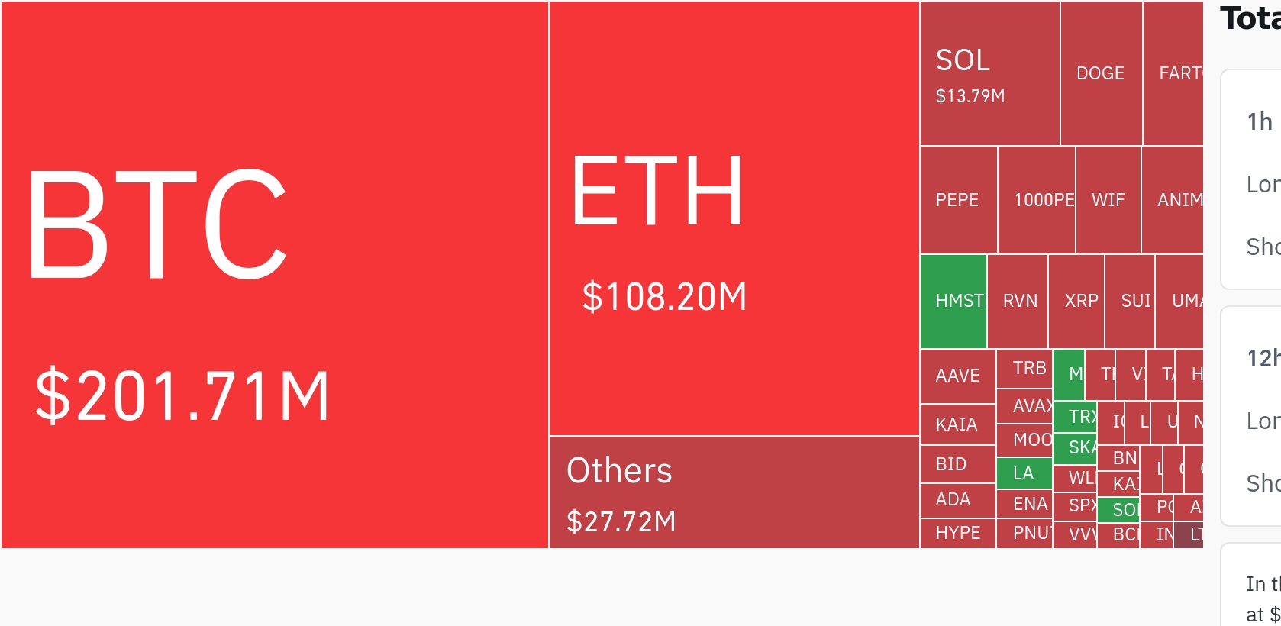Select the SUI tile
The height and width of the screenshot is (626, 1281).
point(1130,302)
